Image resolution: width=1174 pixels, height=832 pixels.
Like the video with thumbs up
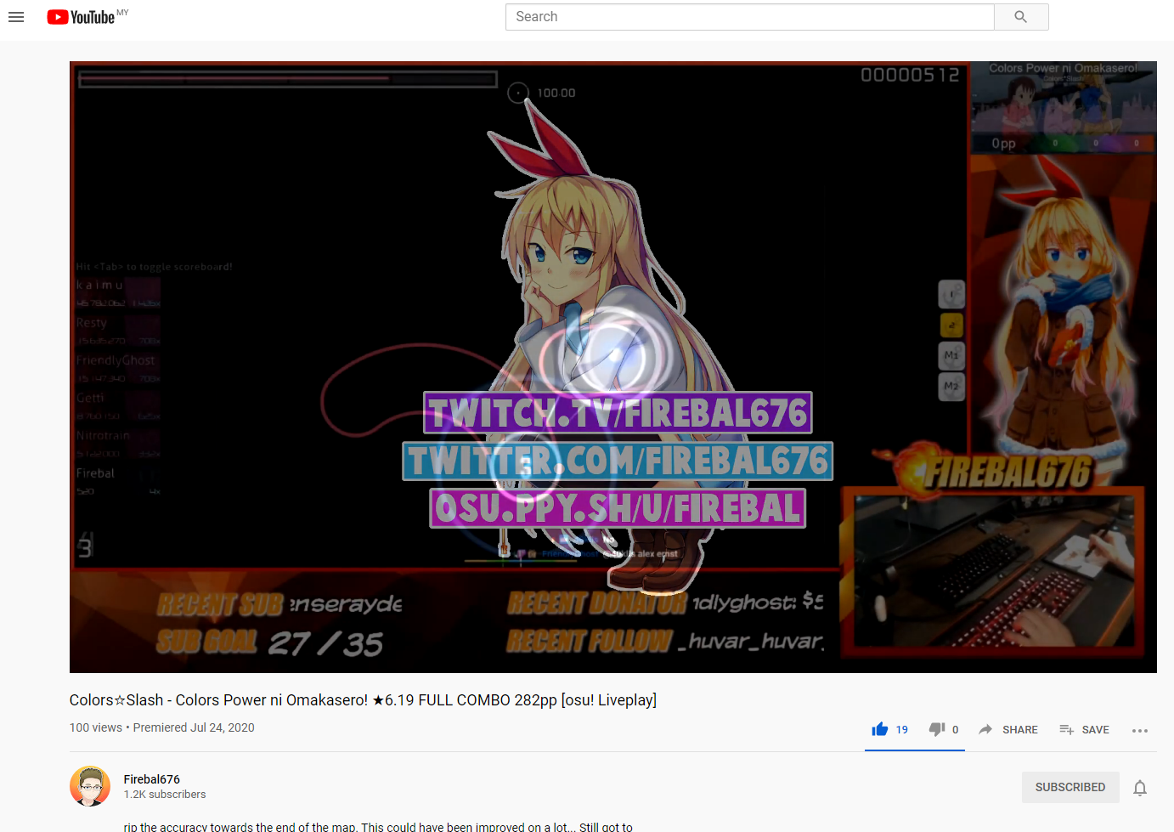click(880, 729)
